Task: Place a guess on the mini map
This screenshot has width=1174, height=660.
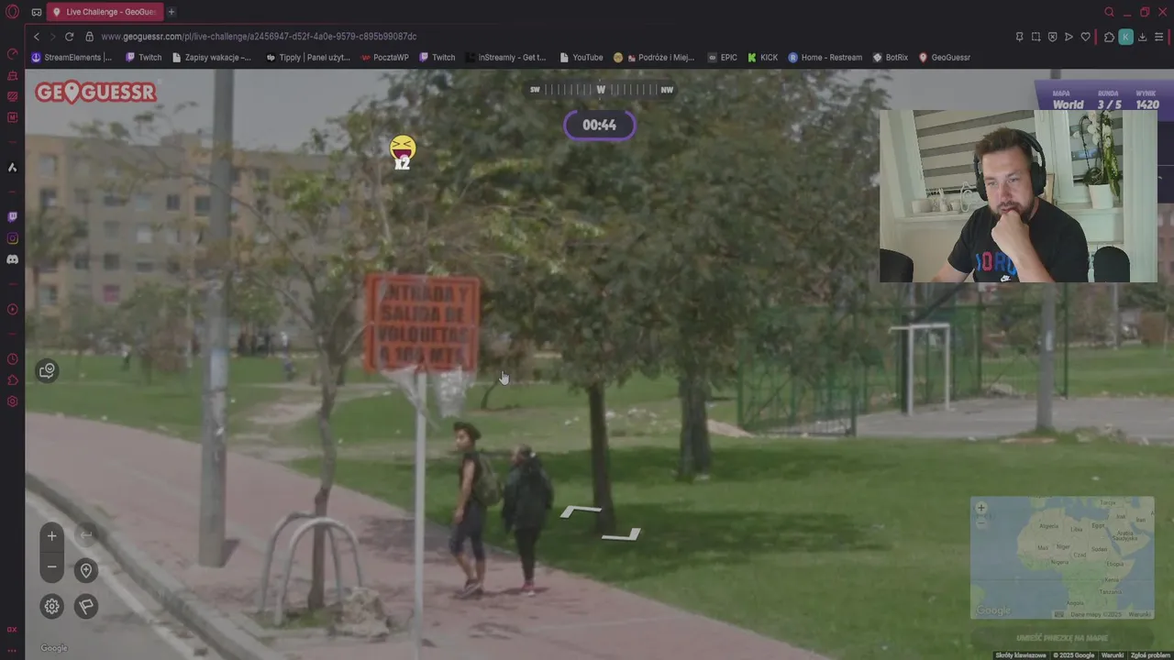Action: [x=1062, y=557]
